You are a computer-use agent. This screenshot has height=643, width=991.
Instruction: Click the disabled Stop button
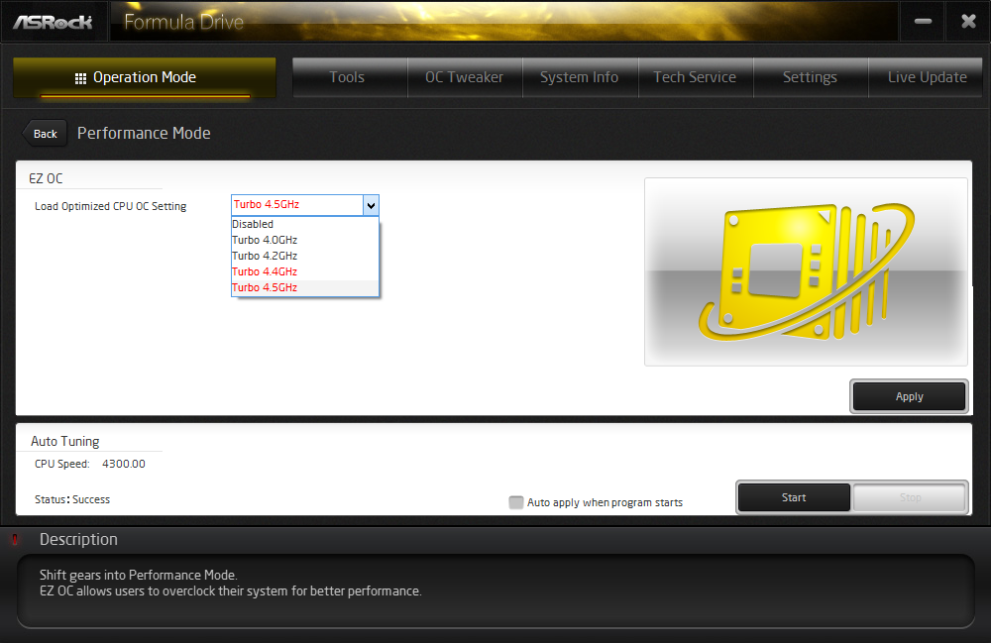pyautogui.click(x=910, y=497)
